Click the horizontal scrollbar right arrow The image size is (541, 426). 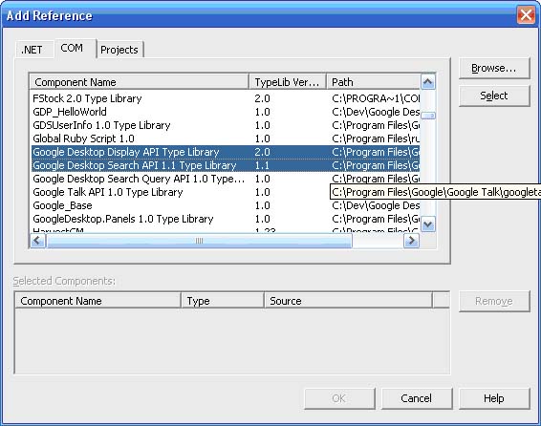(x=411, y=241)
